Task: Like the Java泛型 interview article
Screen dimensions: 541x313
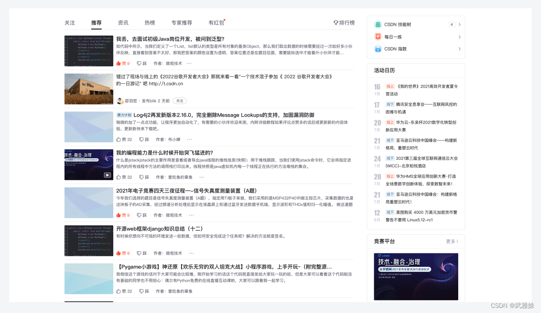Action: point(123,64)
